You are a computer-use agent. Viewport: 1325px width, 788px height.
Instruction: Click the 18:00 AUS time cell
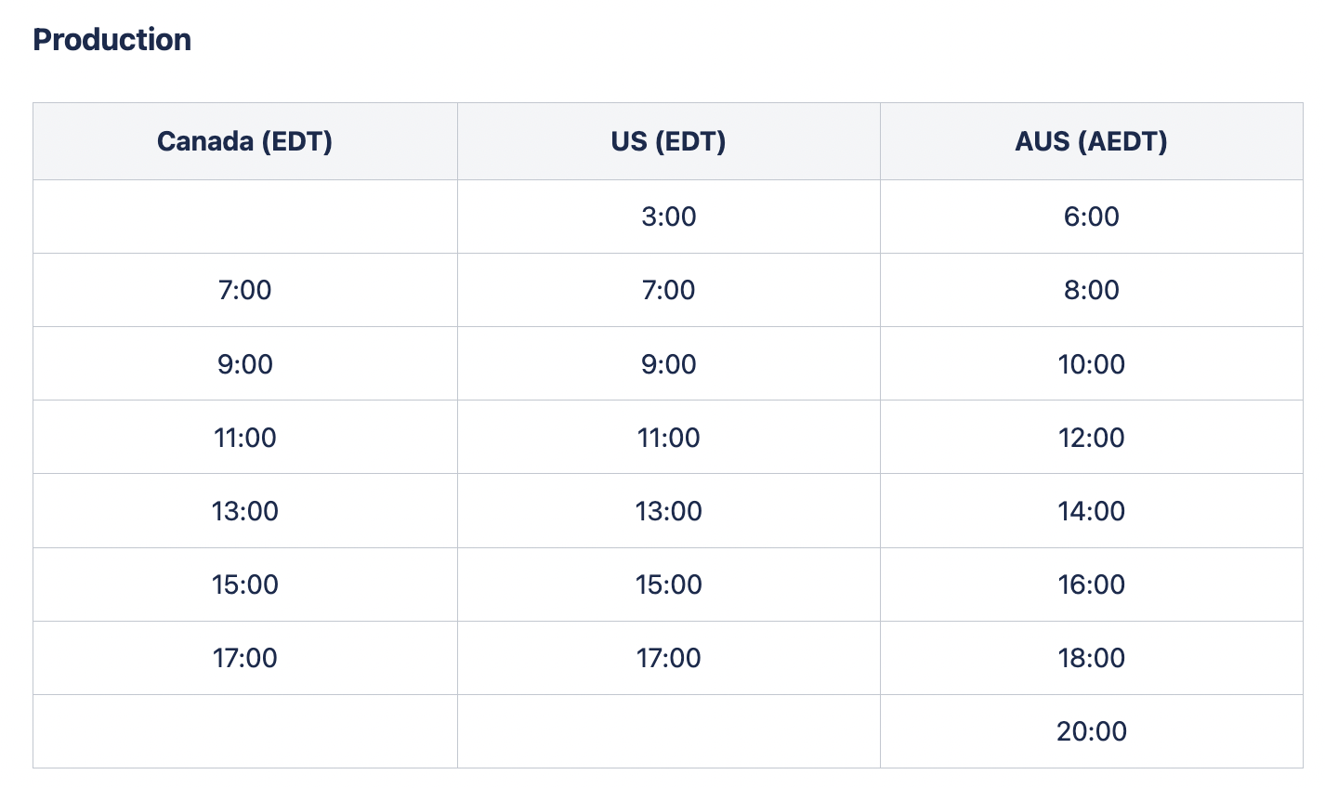click(x=1091, y=658)
